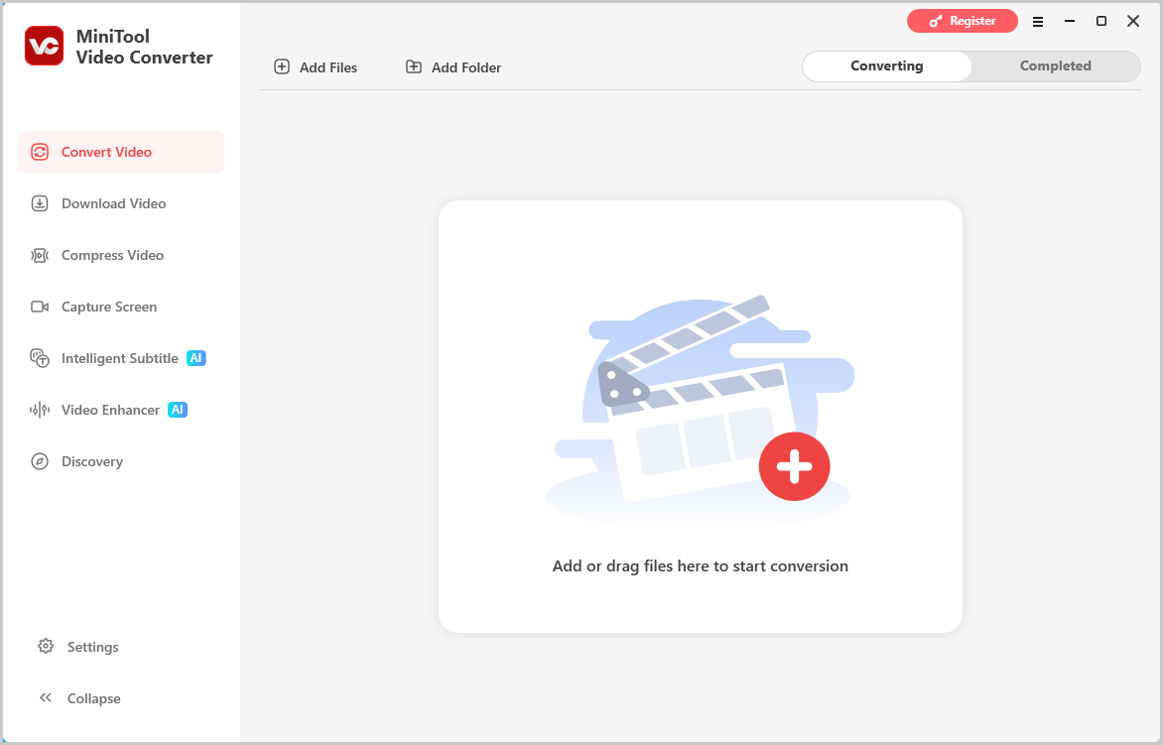The height and width of the screenshot is (745, 1163).
Task: Open Settings from the sidebar
Action: pos(92,647)
